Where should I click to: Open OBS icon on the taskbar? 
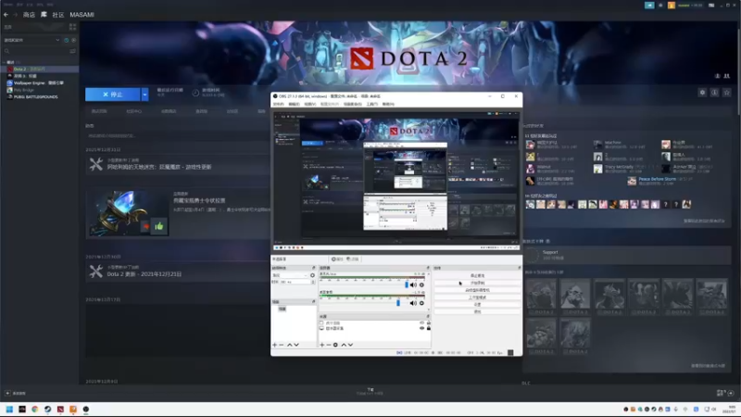tap(85, 410)
